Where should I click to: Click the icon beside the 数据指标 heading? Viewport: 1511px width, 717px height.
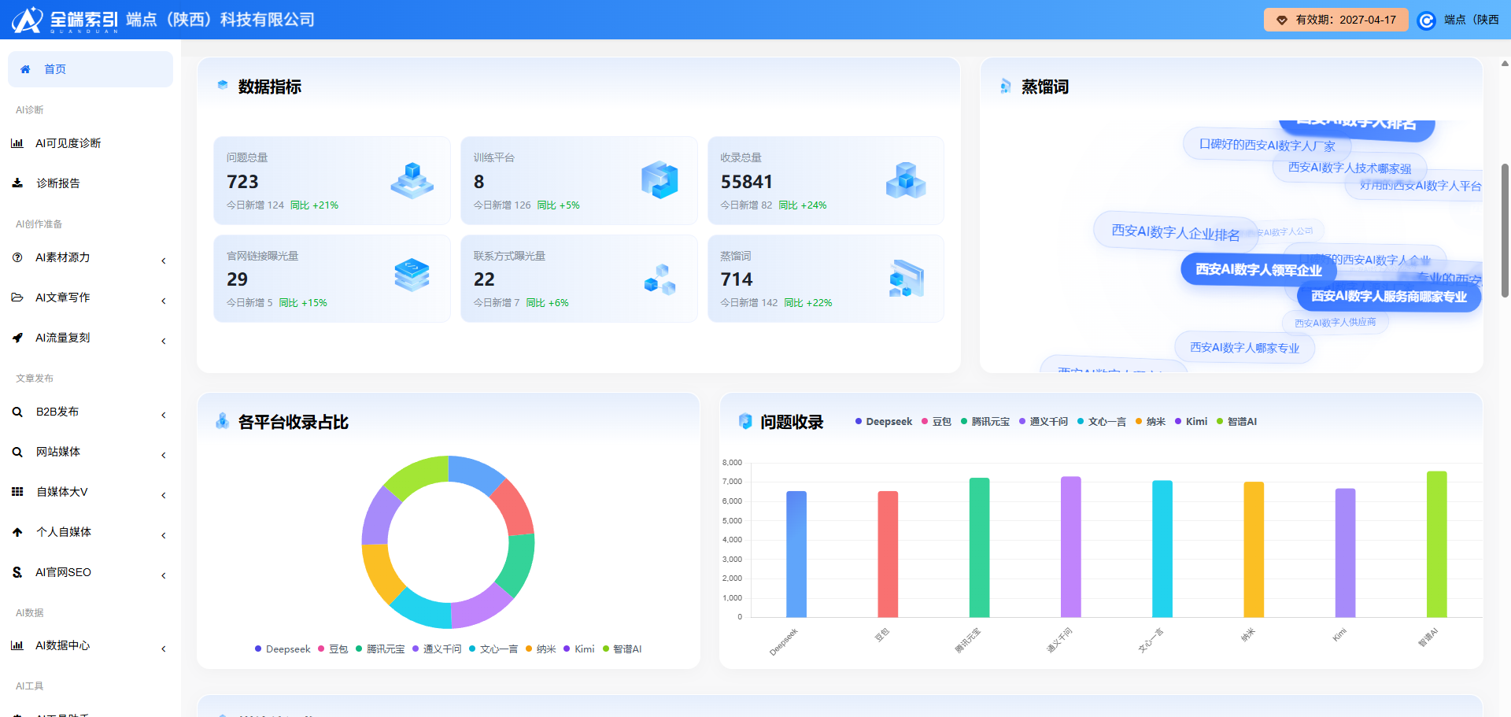click(223, 85)
